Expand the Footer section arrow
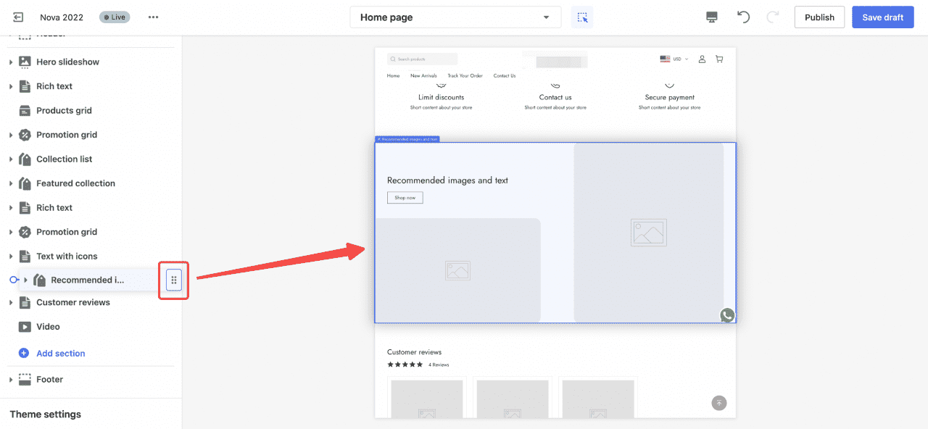The height and width of the screenshot is (429, 928). pos(11,380)
